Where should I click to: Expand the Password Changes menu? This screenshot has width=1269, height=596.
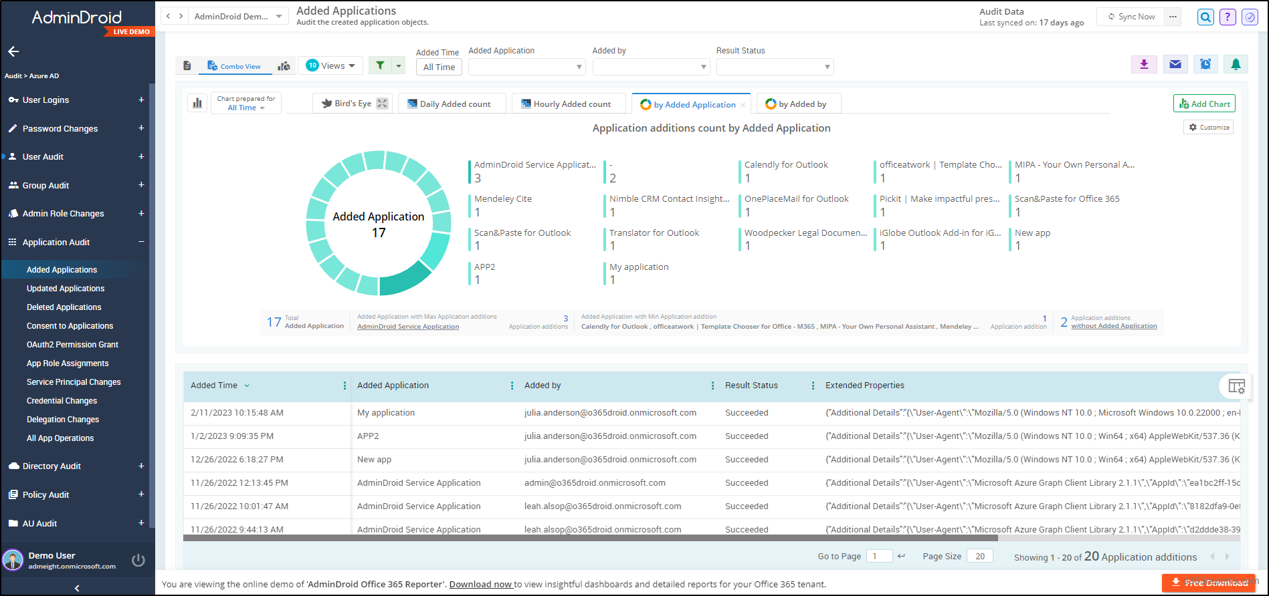pos(141,128)
